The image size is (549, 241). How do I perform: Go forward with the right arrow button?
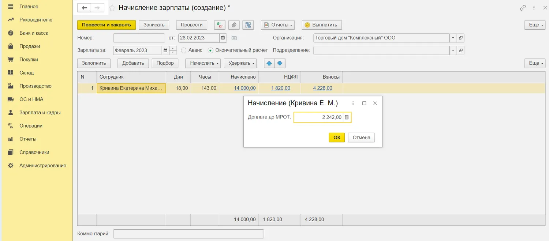97,8
